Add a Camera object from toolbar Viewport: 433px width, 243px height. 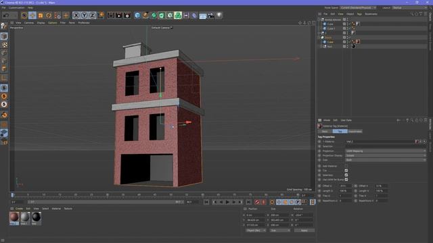coord(211,15)
